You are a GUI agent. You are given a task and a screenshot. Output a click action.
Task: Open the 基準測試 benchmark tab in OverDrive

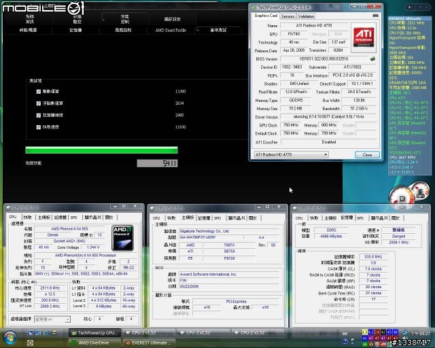click(218, 30)
